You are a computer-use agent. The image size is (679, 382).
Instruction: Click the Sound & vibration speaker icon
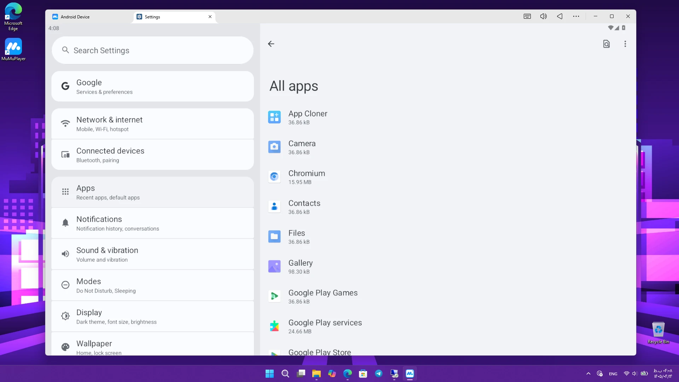(65, 254)
